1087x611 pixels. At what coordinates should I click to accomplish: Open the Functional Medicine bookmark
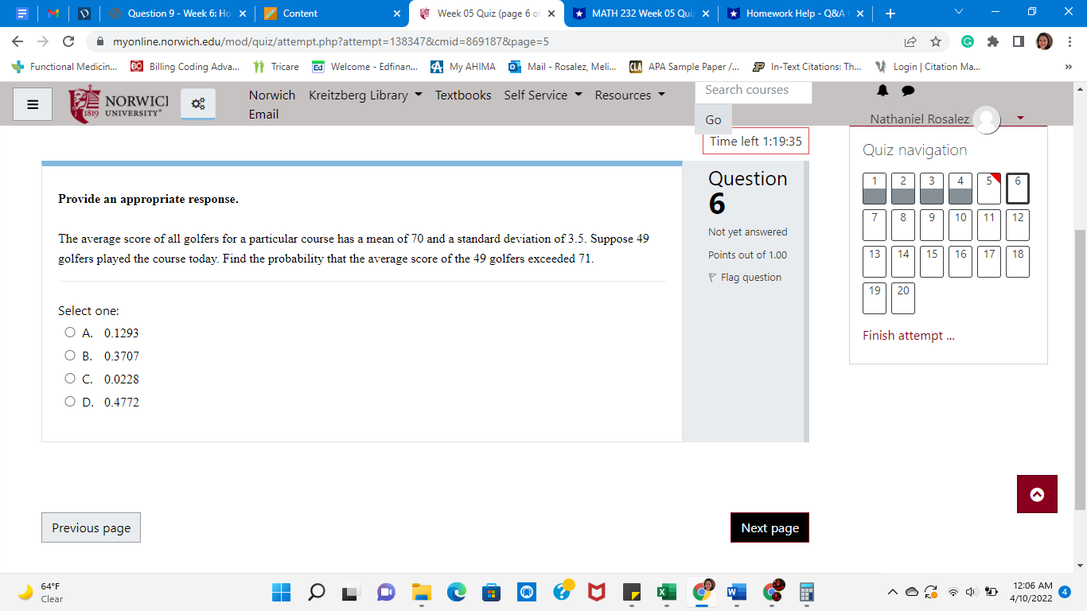64,67
